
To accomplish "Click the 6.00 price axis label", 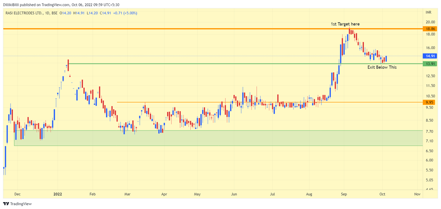I will click(430, 160).
